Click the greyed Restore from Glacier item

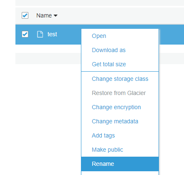click(x=120, y=93)
